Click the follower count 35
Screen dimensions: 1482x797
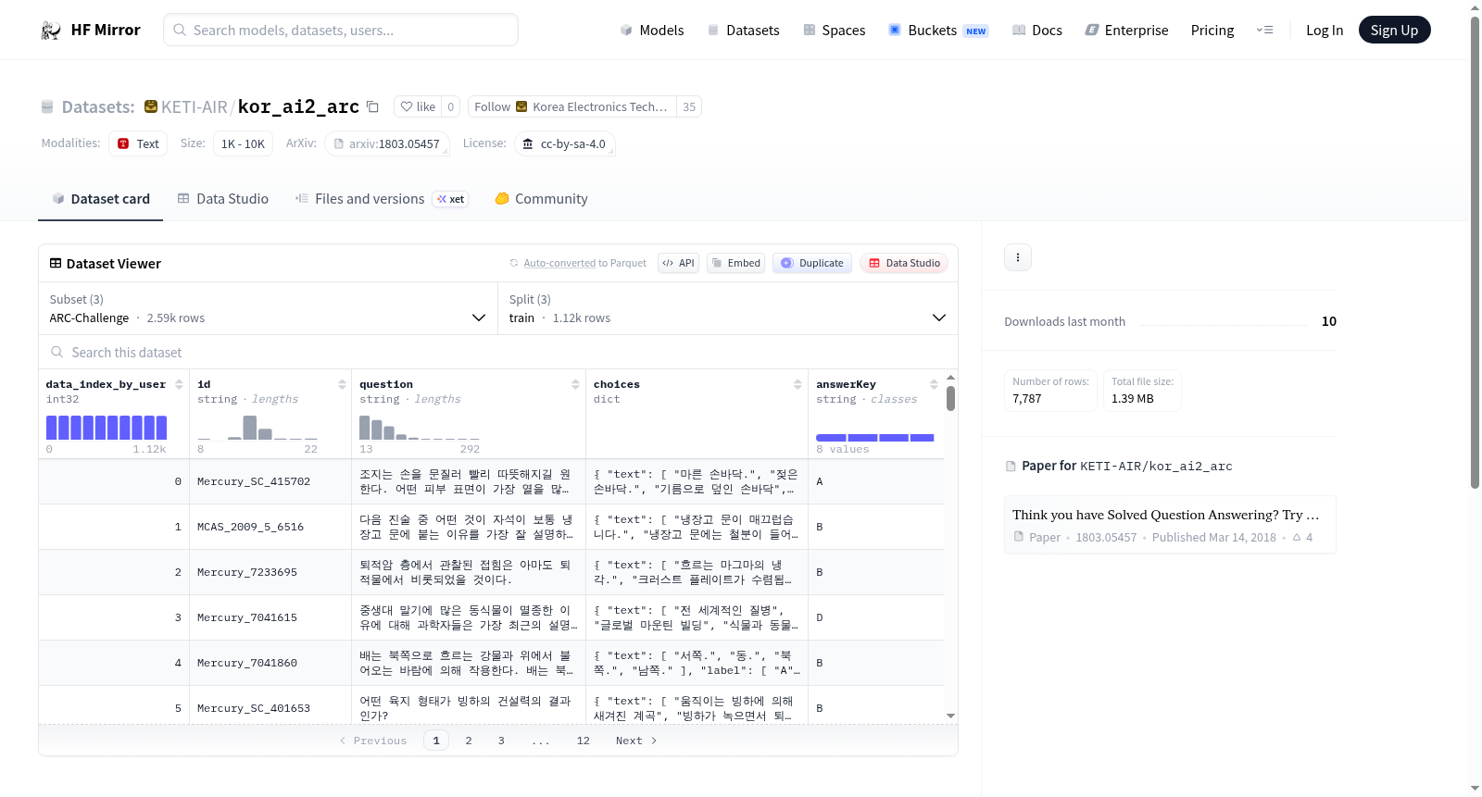(x=689, y=106)
